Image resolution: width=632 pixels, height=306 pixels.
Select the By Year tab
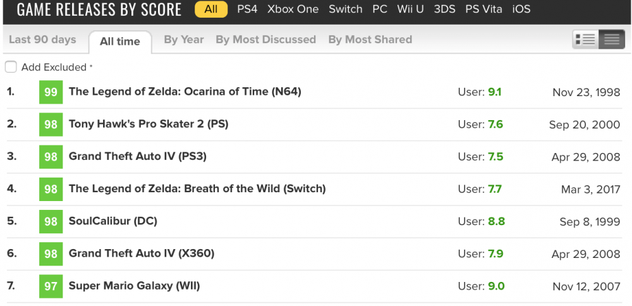183,40
